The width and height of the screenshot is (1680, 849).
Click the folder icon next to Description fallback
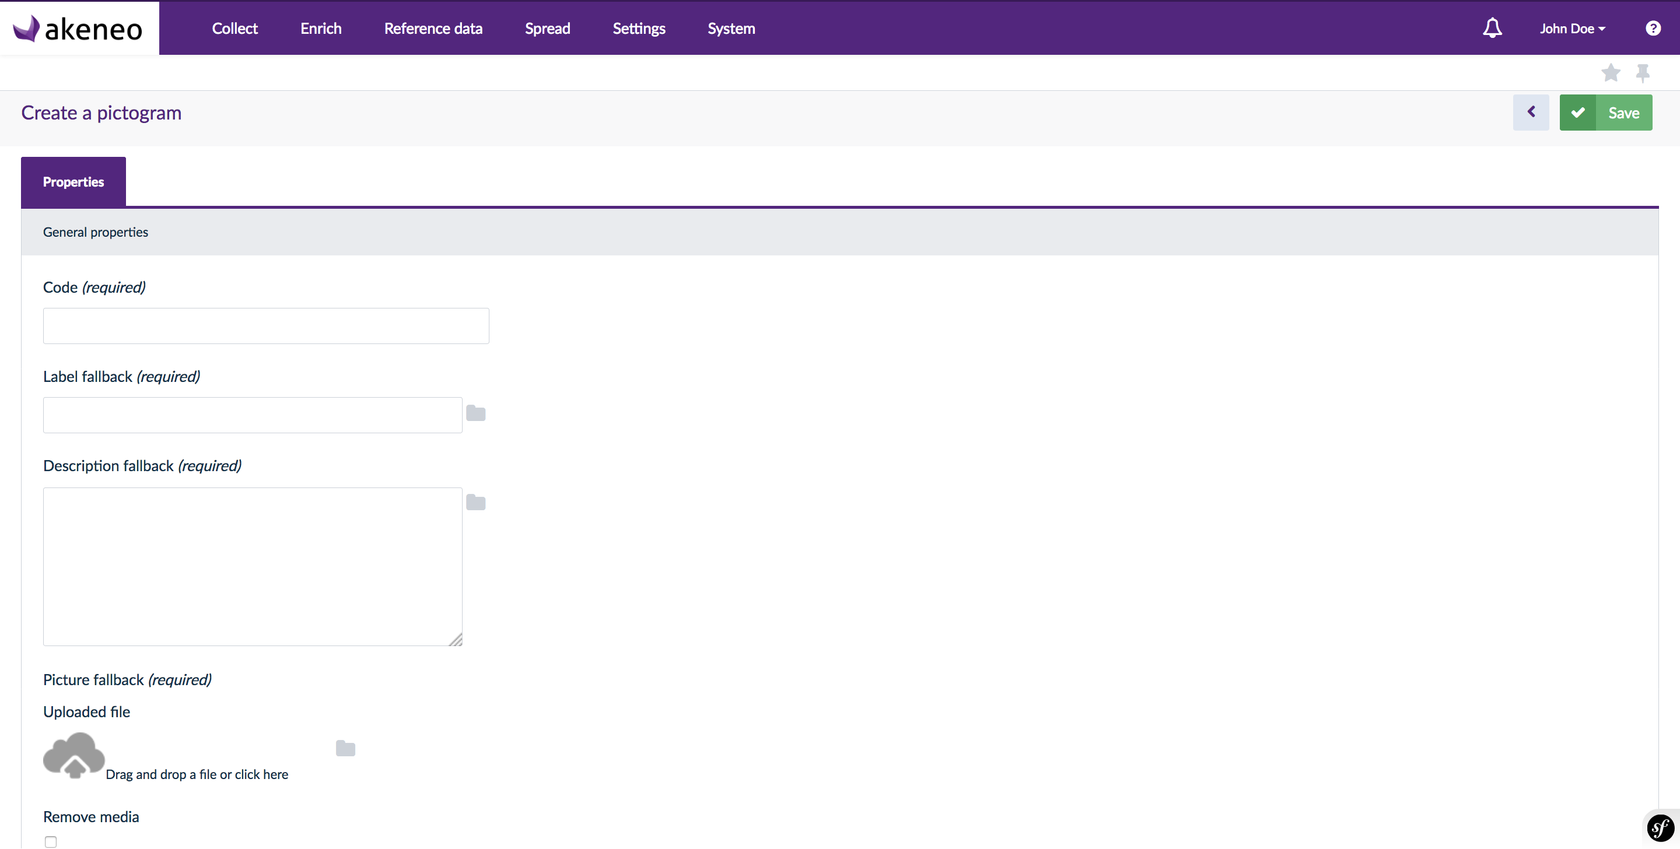[x=475, y=501]
